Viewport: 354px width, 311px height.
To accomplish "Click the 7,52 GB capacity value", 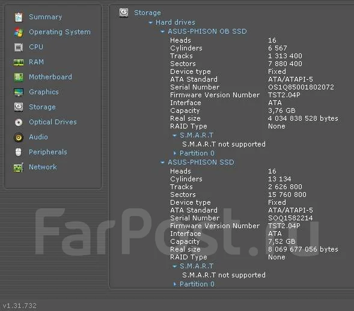I will click(281, 241).
